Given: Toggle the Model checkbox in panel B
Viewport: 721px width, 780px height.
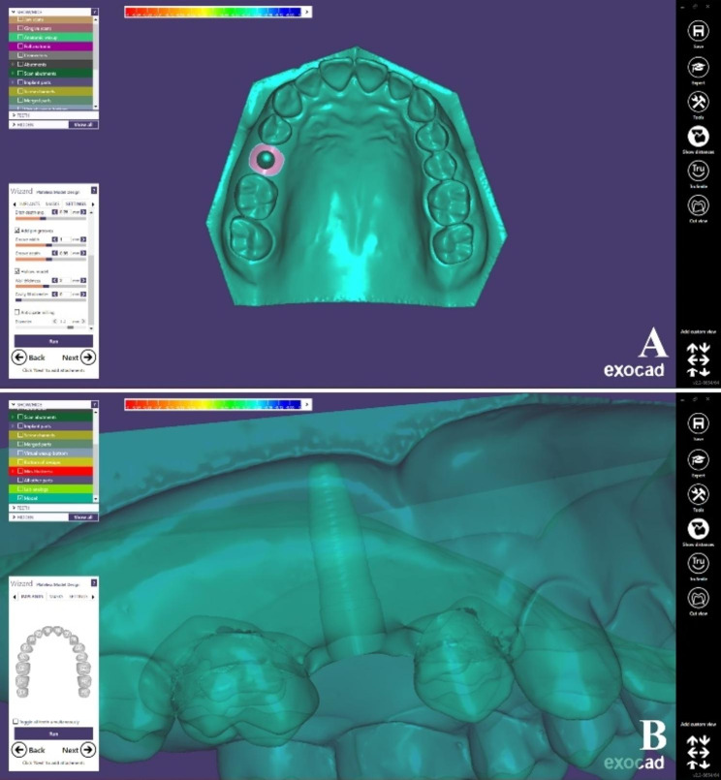Looking at the screenshot, I should pyautogui.click(x=20, y=498).
